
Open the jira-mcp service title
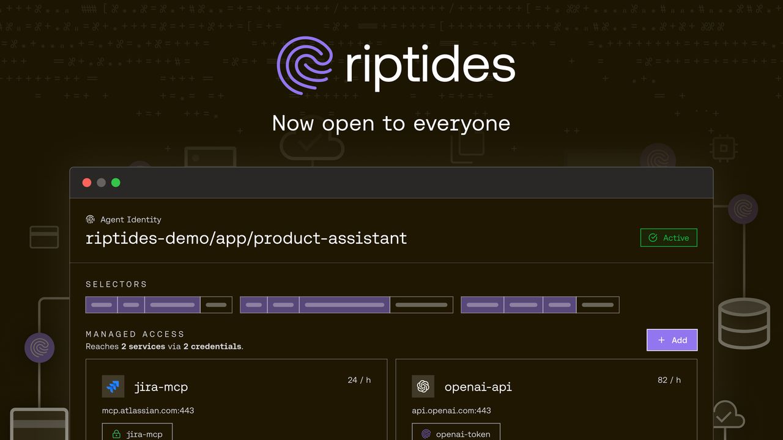click(161, 387)
